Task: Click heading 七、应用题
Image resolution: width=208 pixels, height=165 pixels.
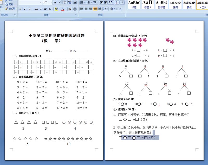Action: pos(124,109)
